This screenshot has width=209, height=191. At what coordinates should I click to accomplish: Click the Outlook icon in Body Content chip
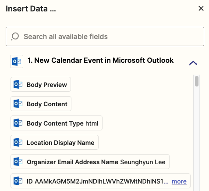point(18,104)
